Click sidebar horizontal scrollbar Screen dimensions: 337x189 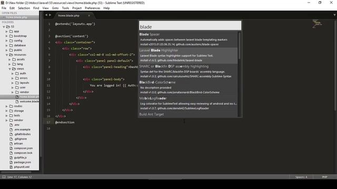pyautogui.click(x=16, y=172)
